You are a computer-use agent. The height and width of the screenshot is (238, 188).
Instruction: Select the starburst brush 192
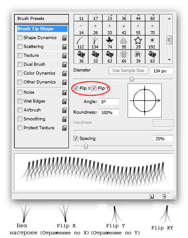click(152, 42)
